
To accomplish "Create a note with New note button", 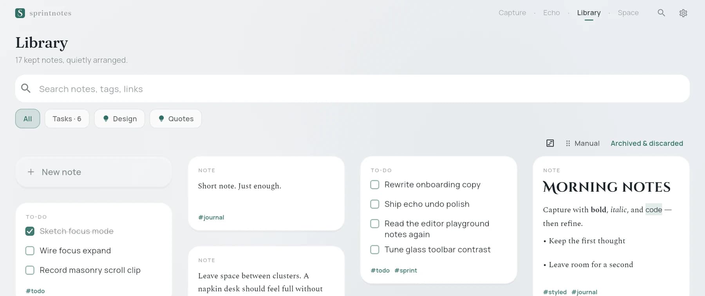I will click(x=94, y=172).
